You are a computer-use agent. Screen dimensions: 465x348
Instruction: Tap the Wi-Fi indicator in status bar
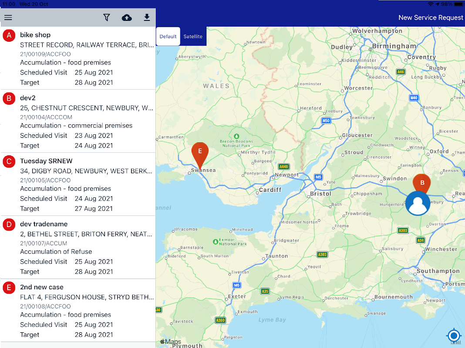tap(430, 4)
